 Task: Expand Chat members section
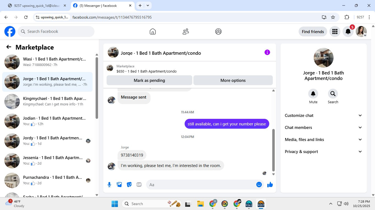click(323, 128)
